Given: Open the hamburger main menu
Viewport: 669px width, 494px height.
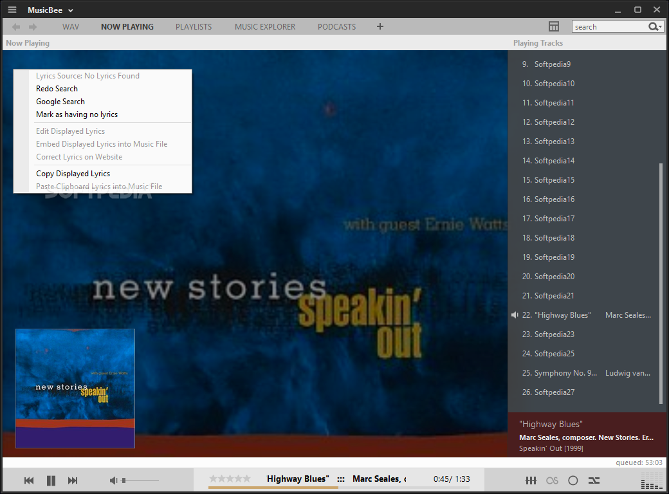Looking at the screenshot, I should click(12, 10).
